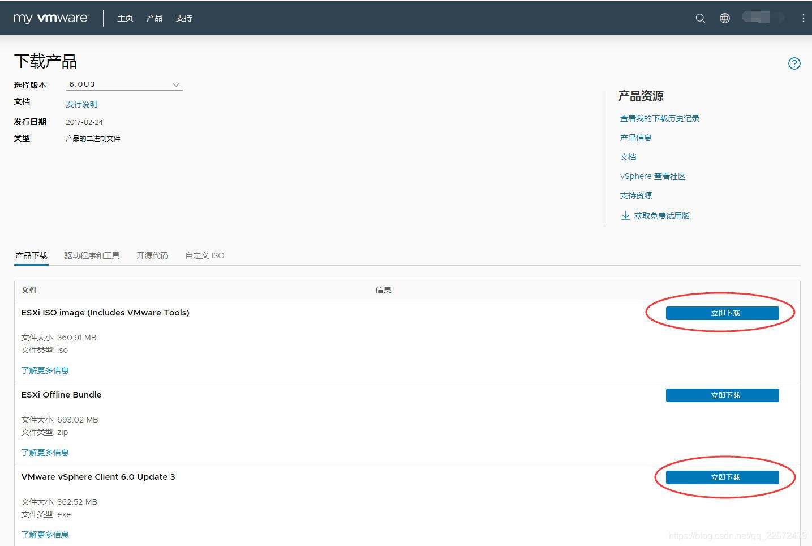This screenshot has width=812, height=546.
Task: Switch to 开源代码 tab
Action: tap(152, 255)
